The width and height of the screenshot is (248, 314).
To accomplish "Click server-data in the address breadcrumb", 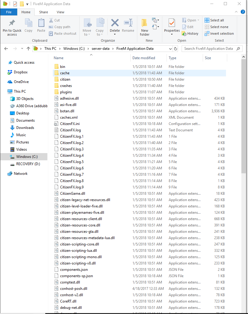I will pyautogui.click(x=100, y=49).
